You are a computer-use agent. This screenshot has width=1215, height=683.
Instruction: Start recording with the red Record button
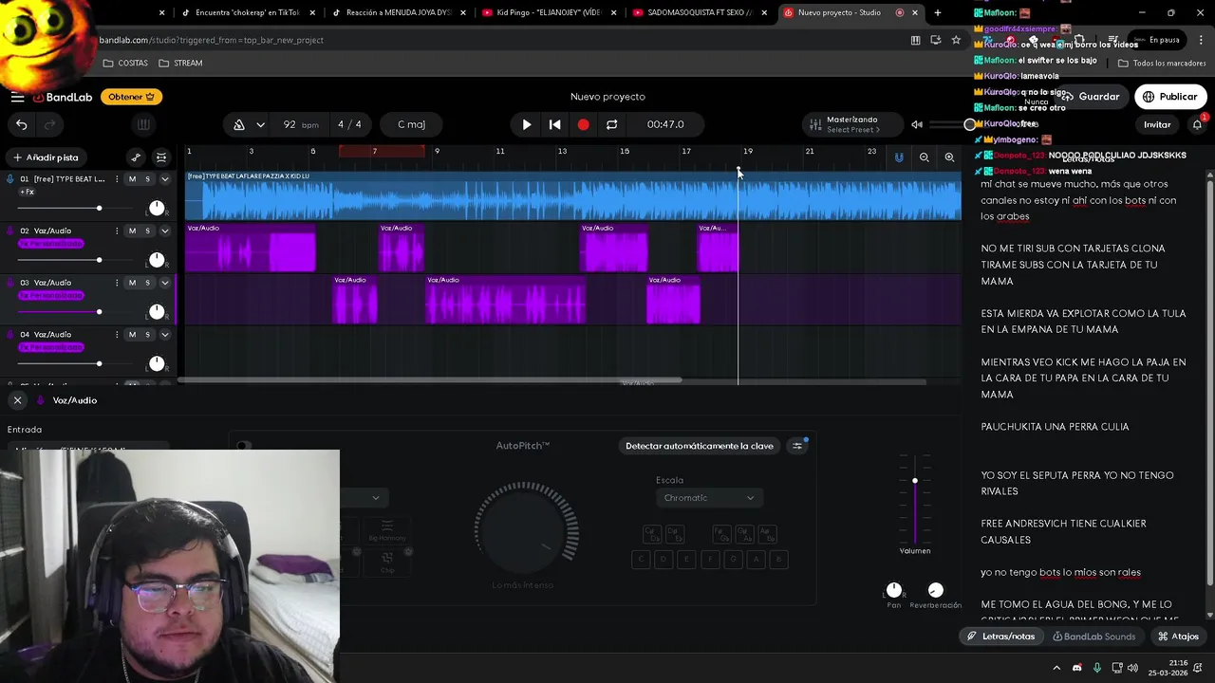583,124
